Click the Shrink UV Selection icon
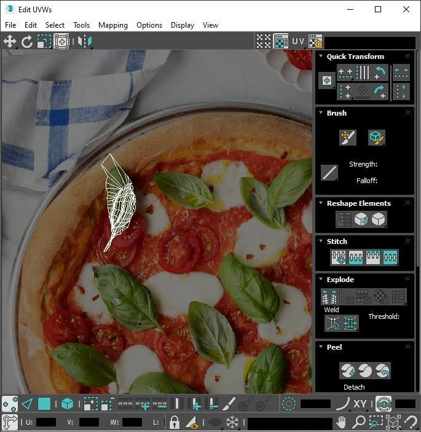 point(108,404)
